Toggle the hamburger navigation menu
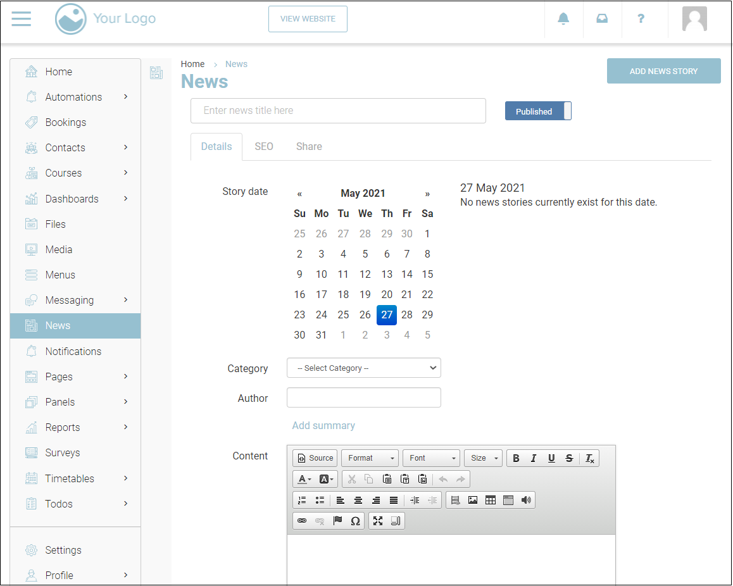The height and width of the screenshot is (586, 733). pyautogui.click(x=21, y=19)
